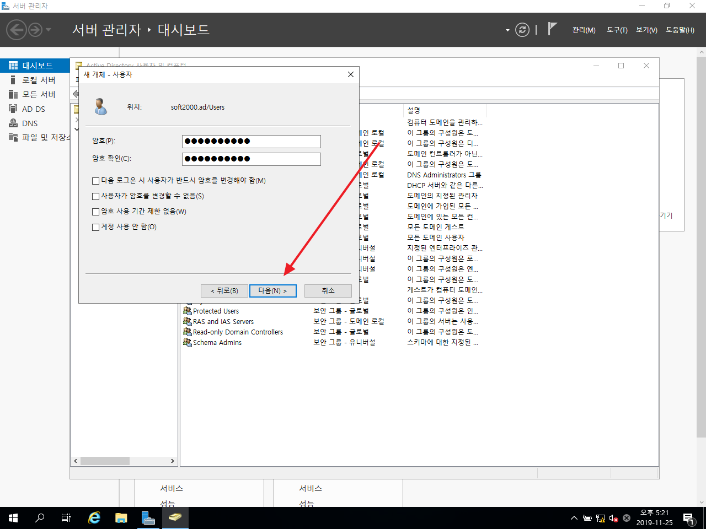Open File Explorer from the taskbar
This screenshot has width=706, height=529.
(121, 517)
